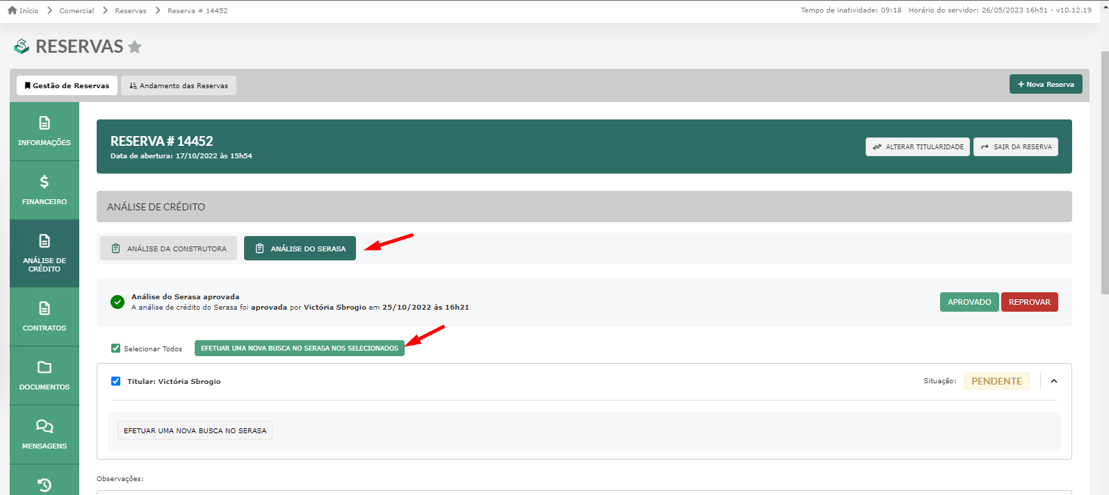Collapse the Titular Victória Sbrogio panel

coord(1054,381)
